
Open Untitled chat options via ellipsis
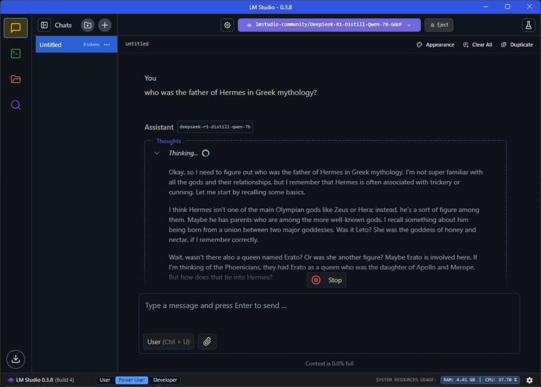point(106,44)
